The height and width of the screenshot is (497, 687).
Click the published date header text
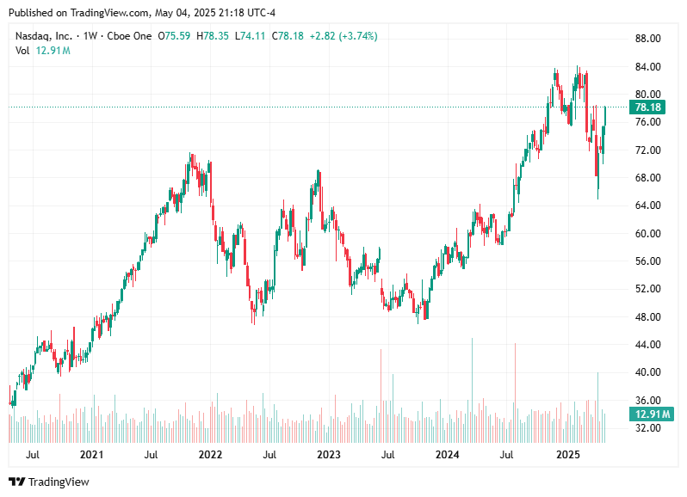(x=142, y=13)
